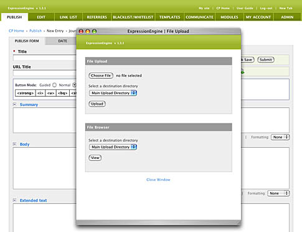The height and width of the screenshot is (232, 302).
Task: Click the My site link in header
Action: [204, 8]
